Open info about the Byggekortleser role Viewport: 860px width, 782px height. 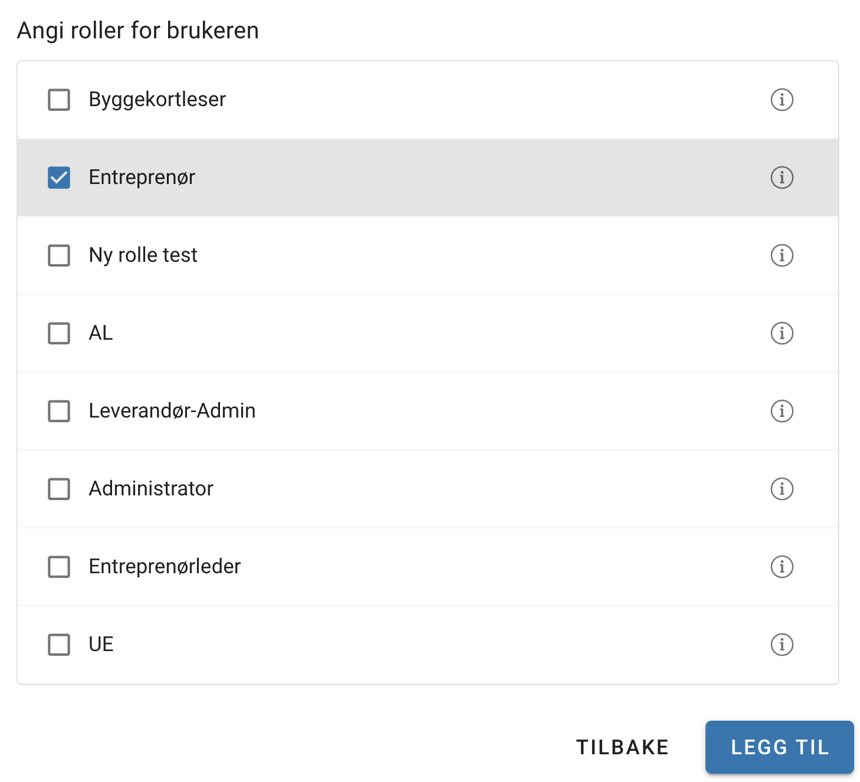tap(782, 100)
